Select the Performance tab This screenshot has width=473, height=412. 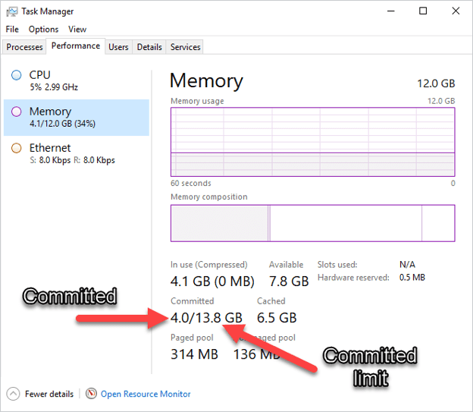(x=76, y=46)
